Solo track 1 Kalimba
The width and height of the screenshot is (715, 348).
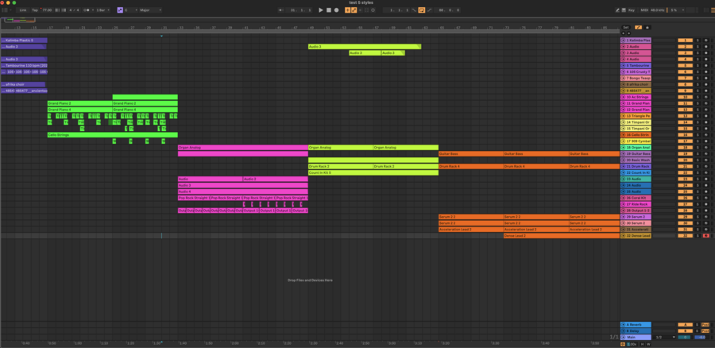[698, 40]
